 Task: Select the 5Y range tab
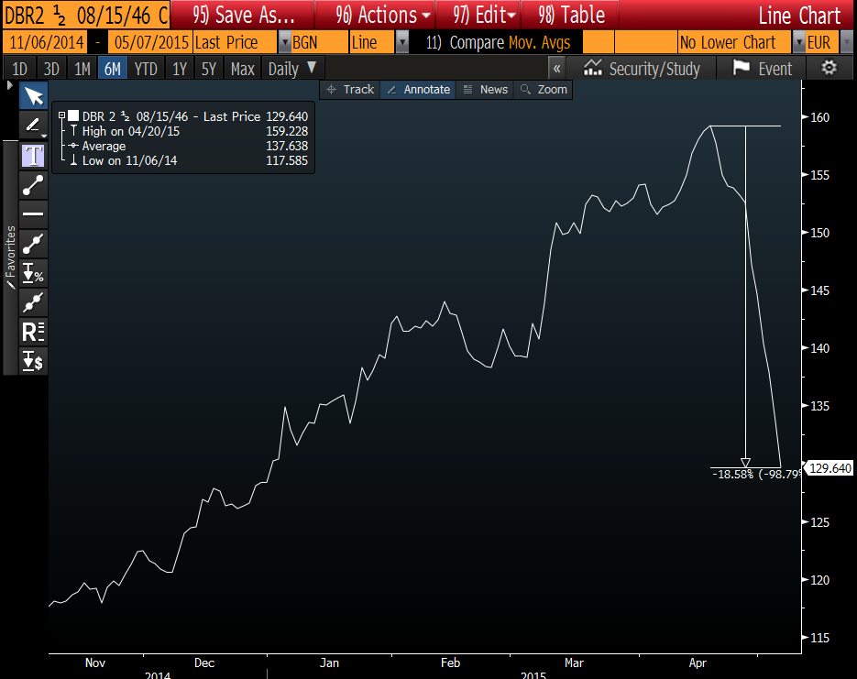pyautogui.click(x=209, y=69)
